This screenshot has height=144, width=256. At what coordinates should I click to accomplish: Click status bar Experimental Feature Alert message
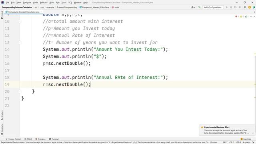point(109,142)
